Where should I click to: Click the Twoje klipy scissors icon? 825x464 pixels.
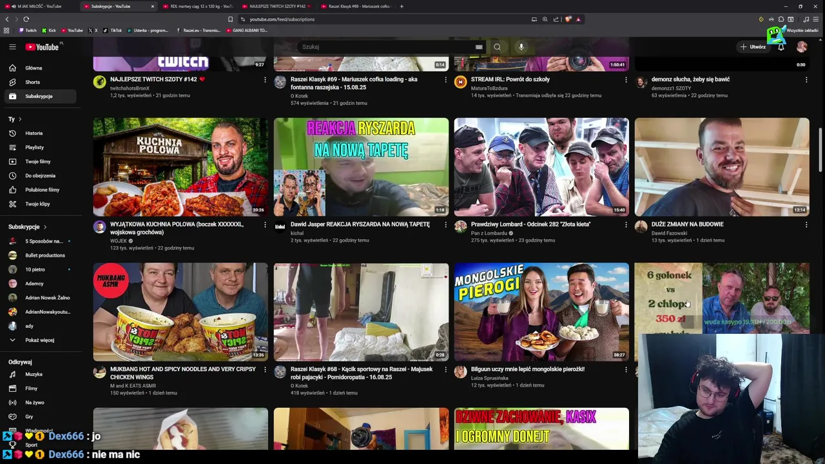pyautogui.click(x=12, y=204)
